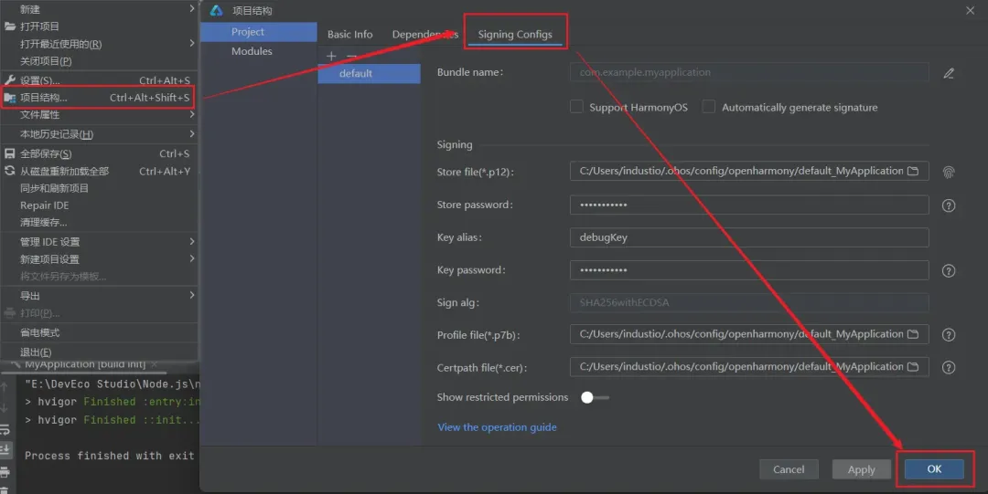Click the save-all disk icon

(9, 153)
